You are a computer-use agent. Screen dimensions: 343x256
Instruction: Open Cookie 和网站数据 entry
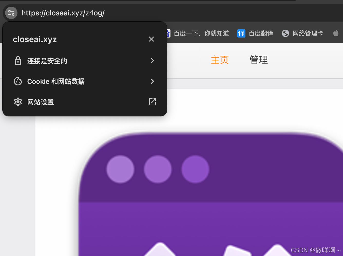[85, 81]
